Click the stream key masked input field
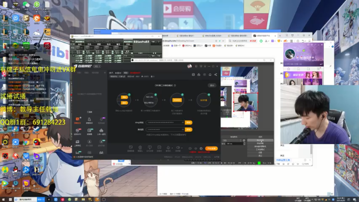This screenshot has width=359, height=202. (165, 130)
